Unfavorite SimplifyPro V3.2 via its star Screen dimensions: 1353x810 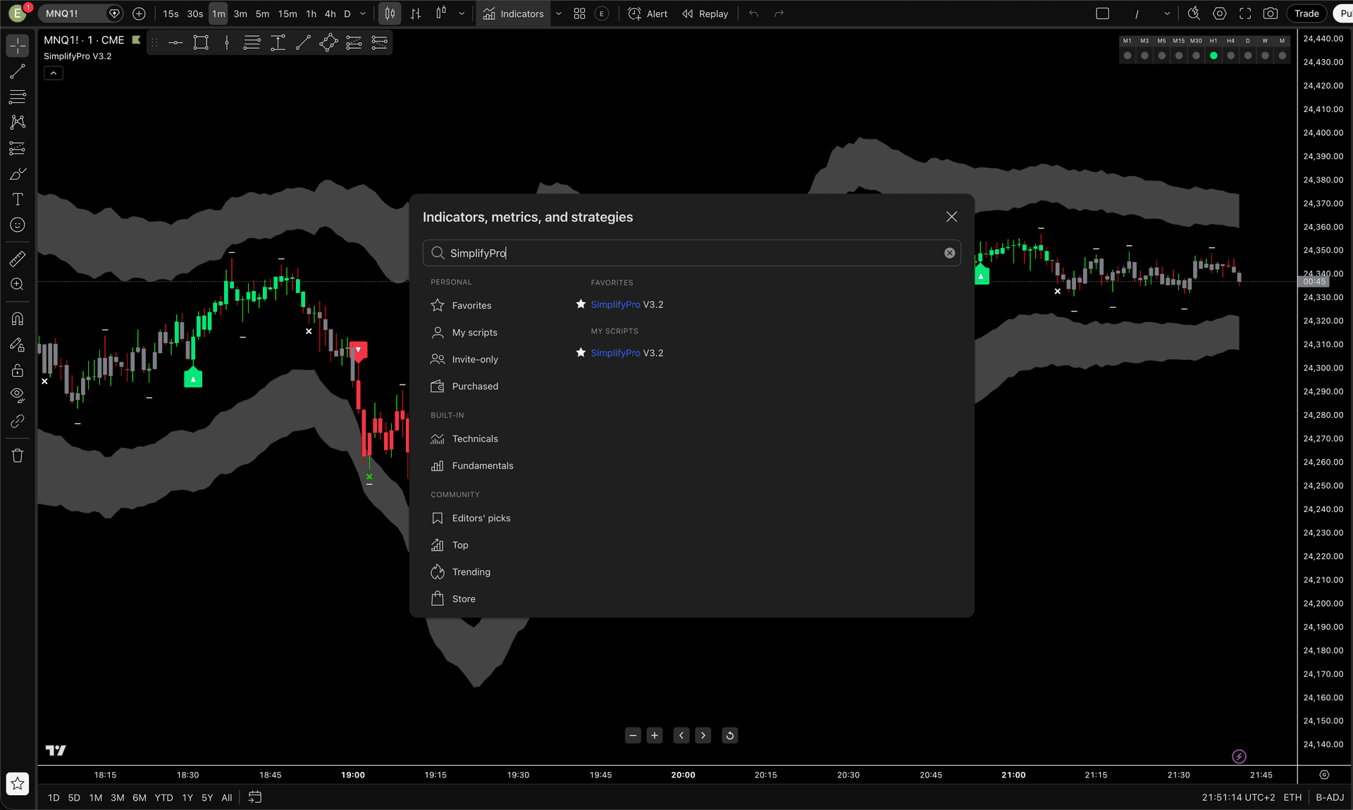coord(581,304)
